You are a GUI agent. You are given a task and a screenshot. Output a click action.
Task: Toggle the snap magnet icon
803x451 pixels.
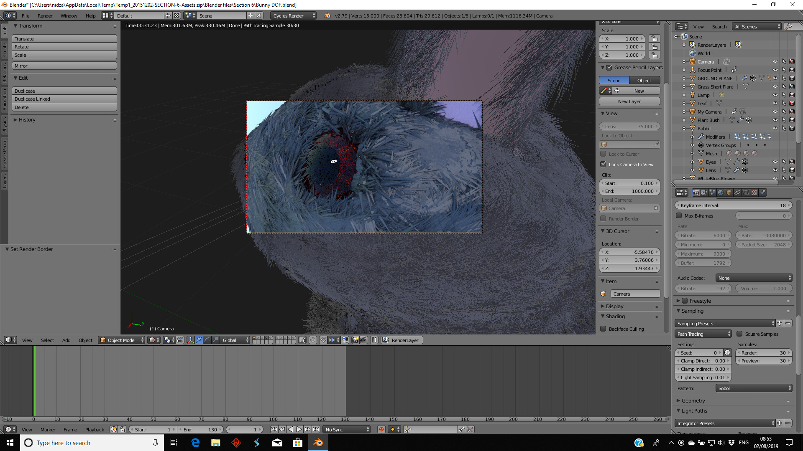[323, 340]
